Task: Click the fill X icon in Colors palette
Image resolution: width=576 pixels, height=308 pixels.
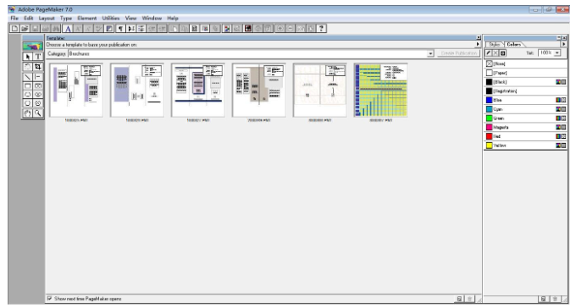Action: point(496,53)
